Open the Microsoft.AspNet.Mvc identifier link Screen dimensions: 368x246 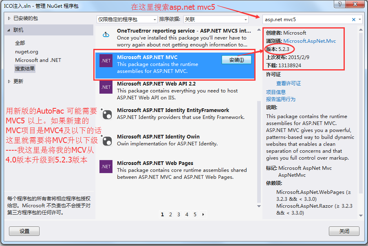click(x=310, y=41)
